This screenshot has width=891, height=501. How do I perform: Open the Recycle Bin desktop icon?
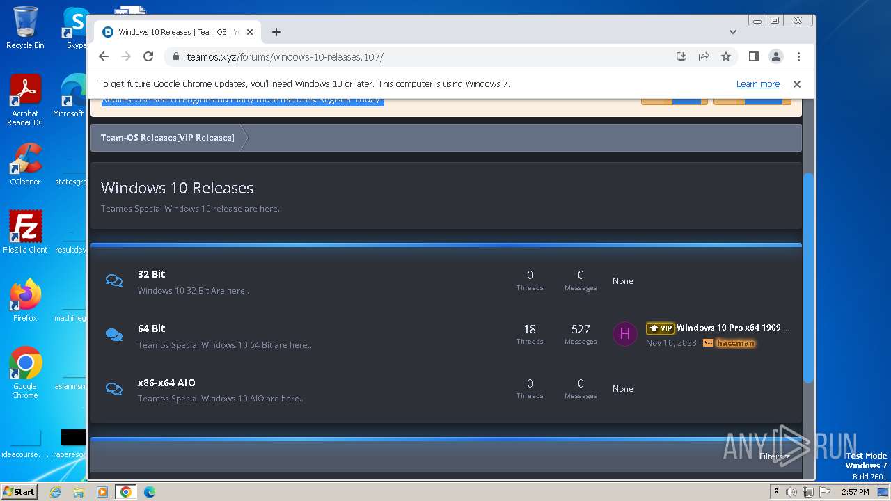click(25, 28)
